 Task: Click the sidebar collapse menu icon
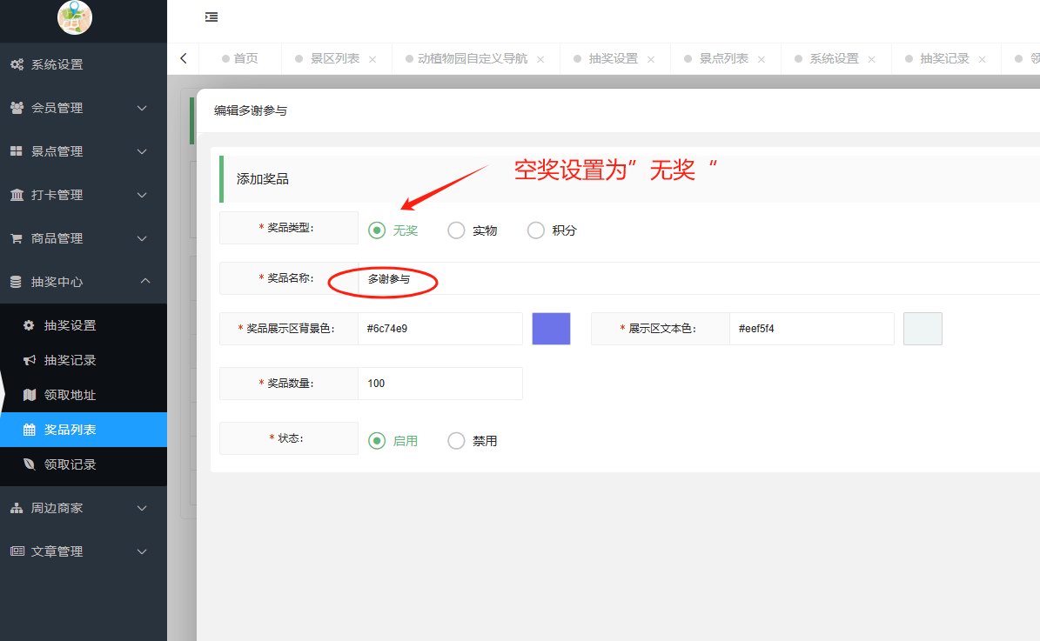point(211,17)
